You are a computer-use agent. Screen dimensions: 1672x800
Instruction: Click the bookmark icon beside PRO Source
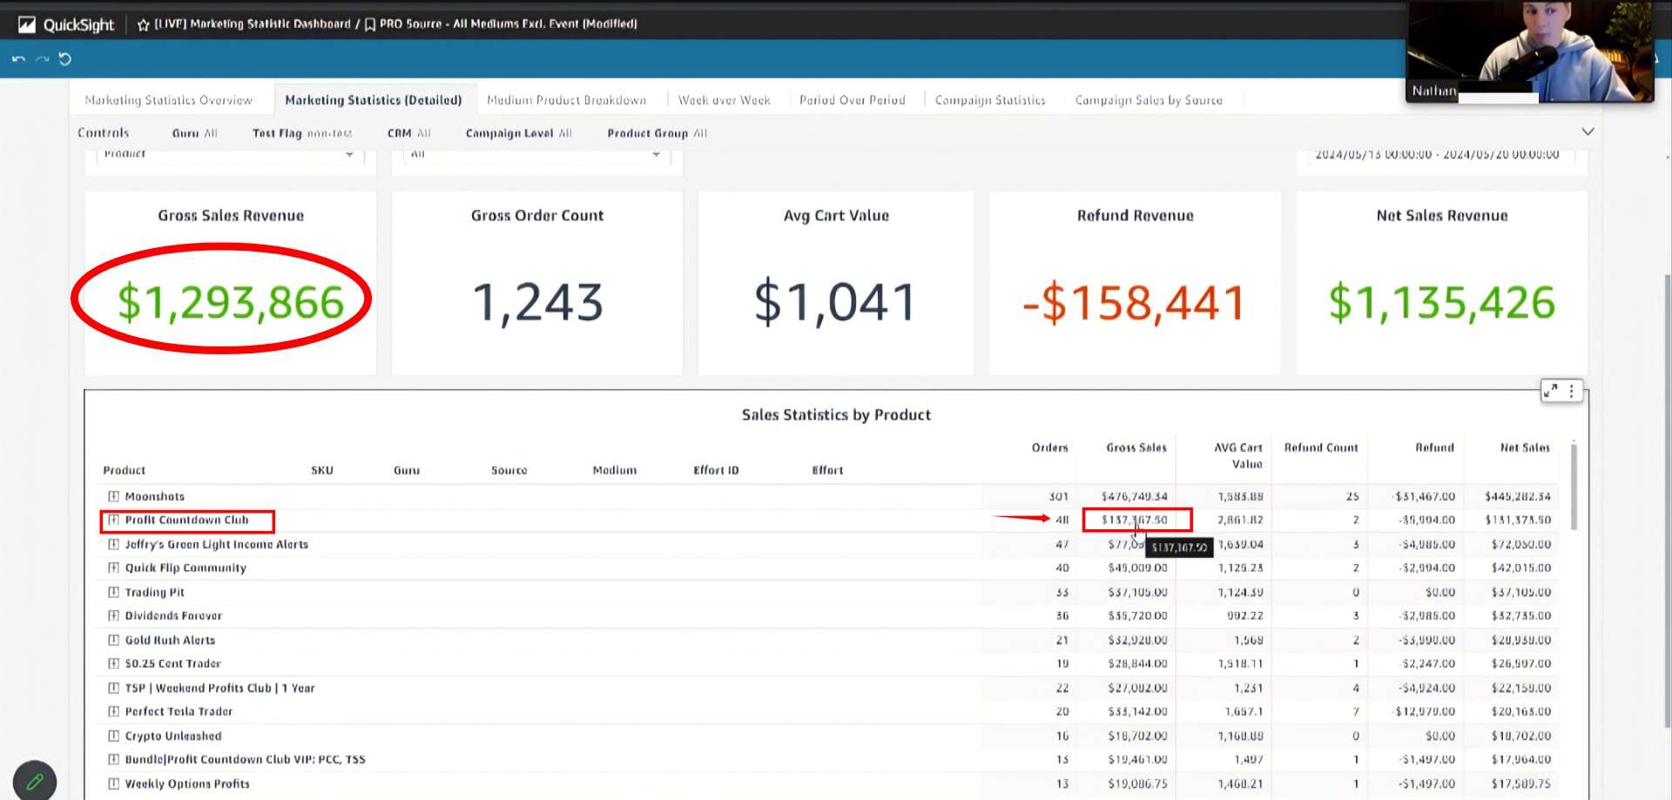point(370,24)
